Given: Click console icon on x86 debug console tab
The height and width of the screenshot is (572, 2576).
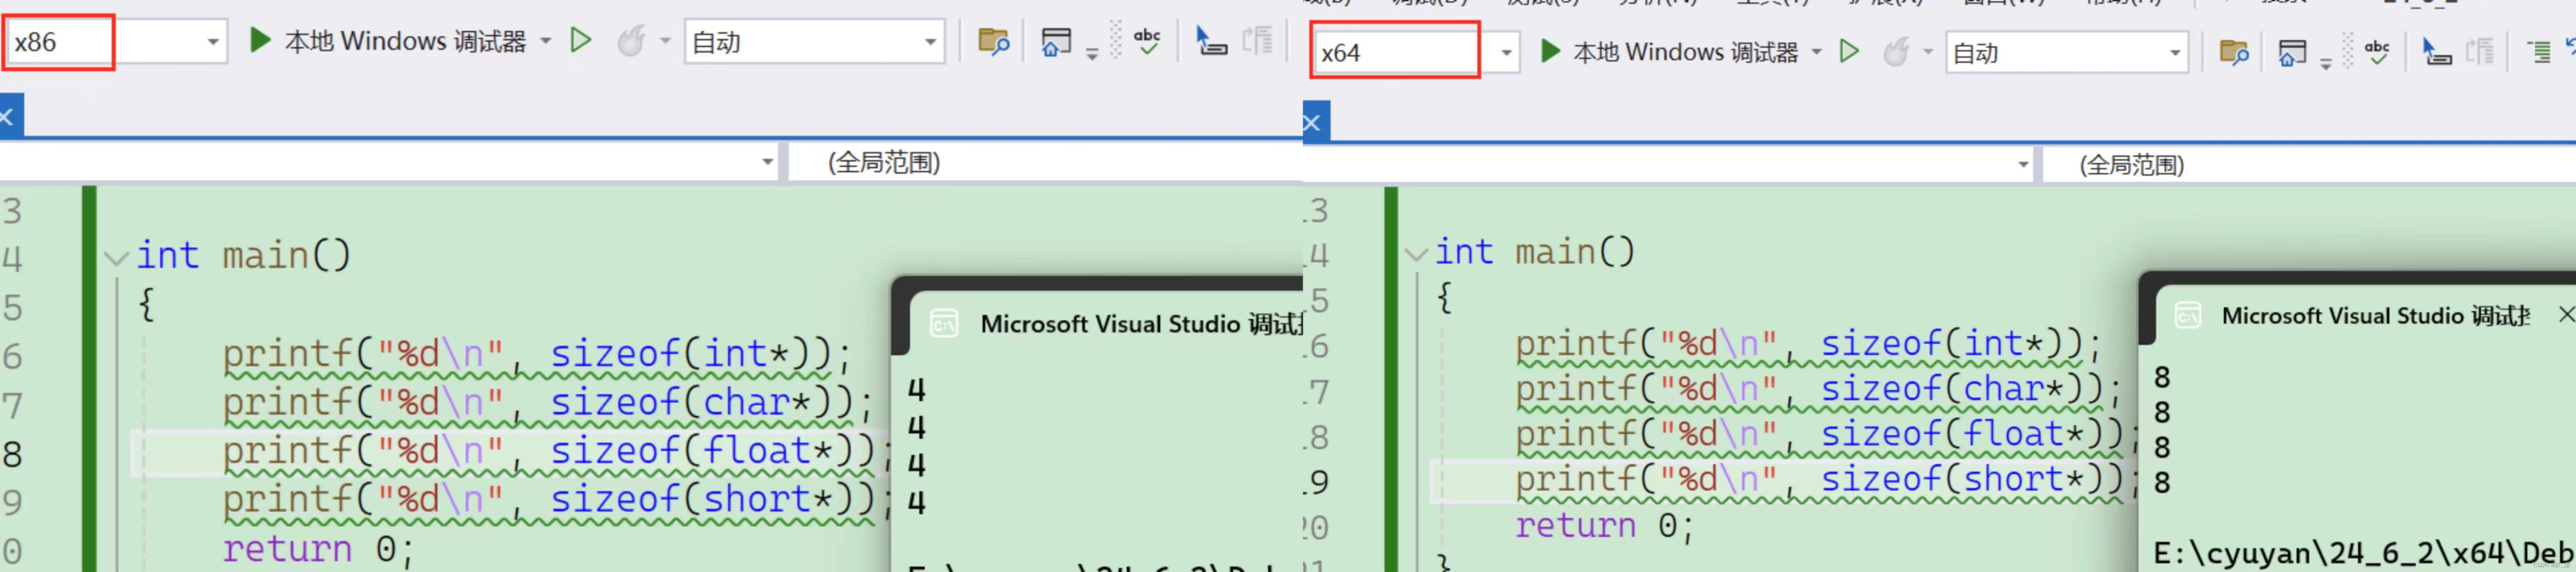Looking at the screenshot, I should click(944, 324).
